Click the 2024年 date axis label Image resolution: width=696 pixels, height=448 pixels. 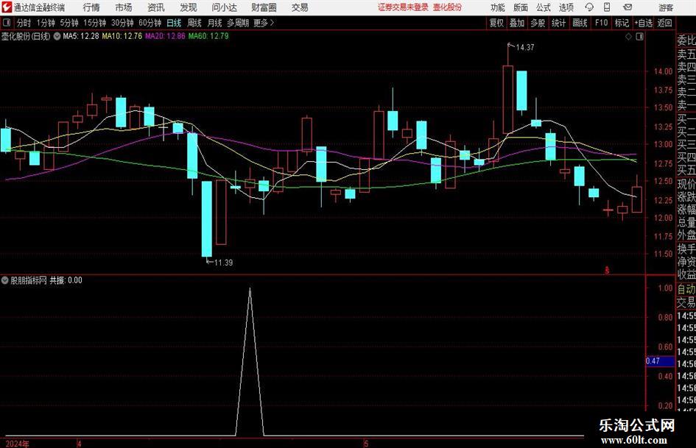pos(18,444)
